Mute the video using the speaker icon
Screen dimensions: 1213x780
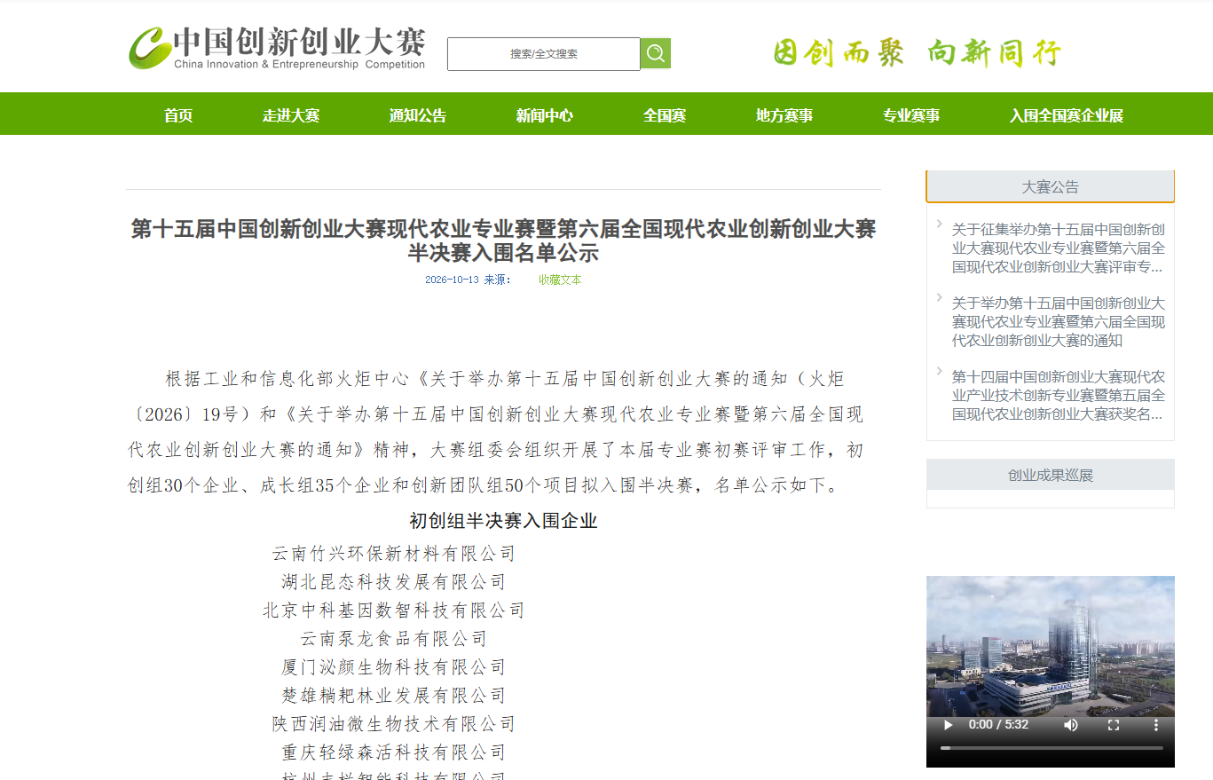(1071, 725)
